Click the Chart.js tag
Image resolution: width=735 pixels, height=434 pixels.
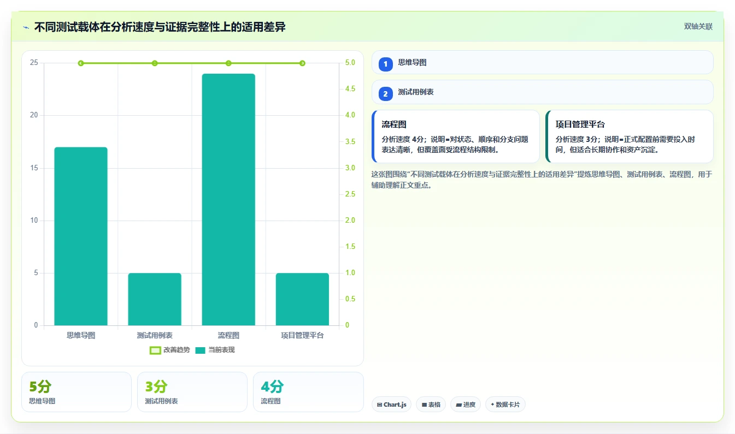[x=391, y=405]
